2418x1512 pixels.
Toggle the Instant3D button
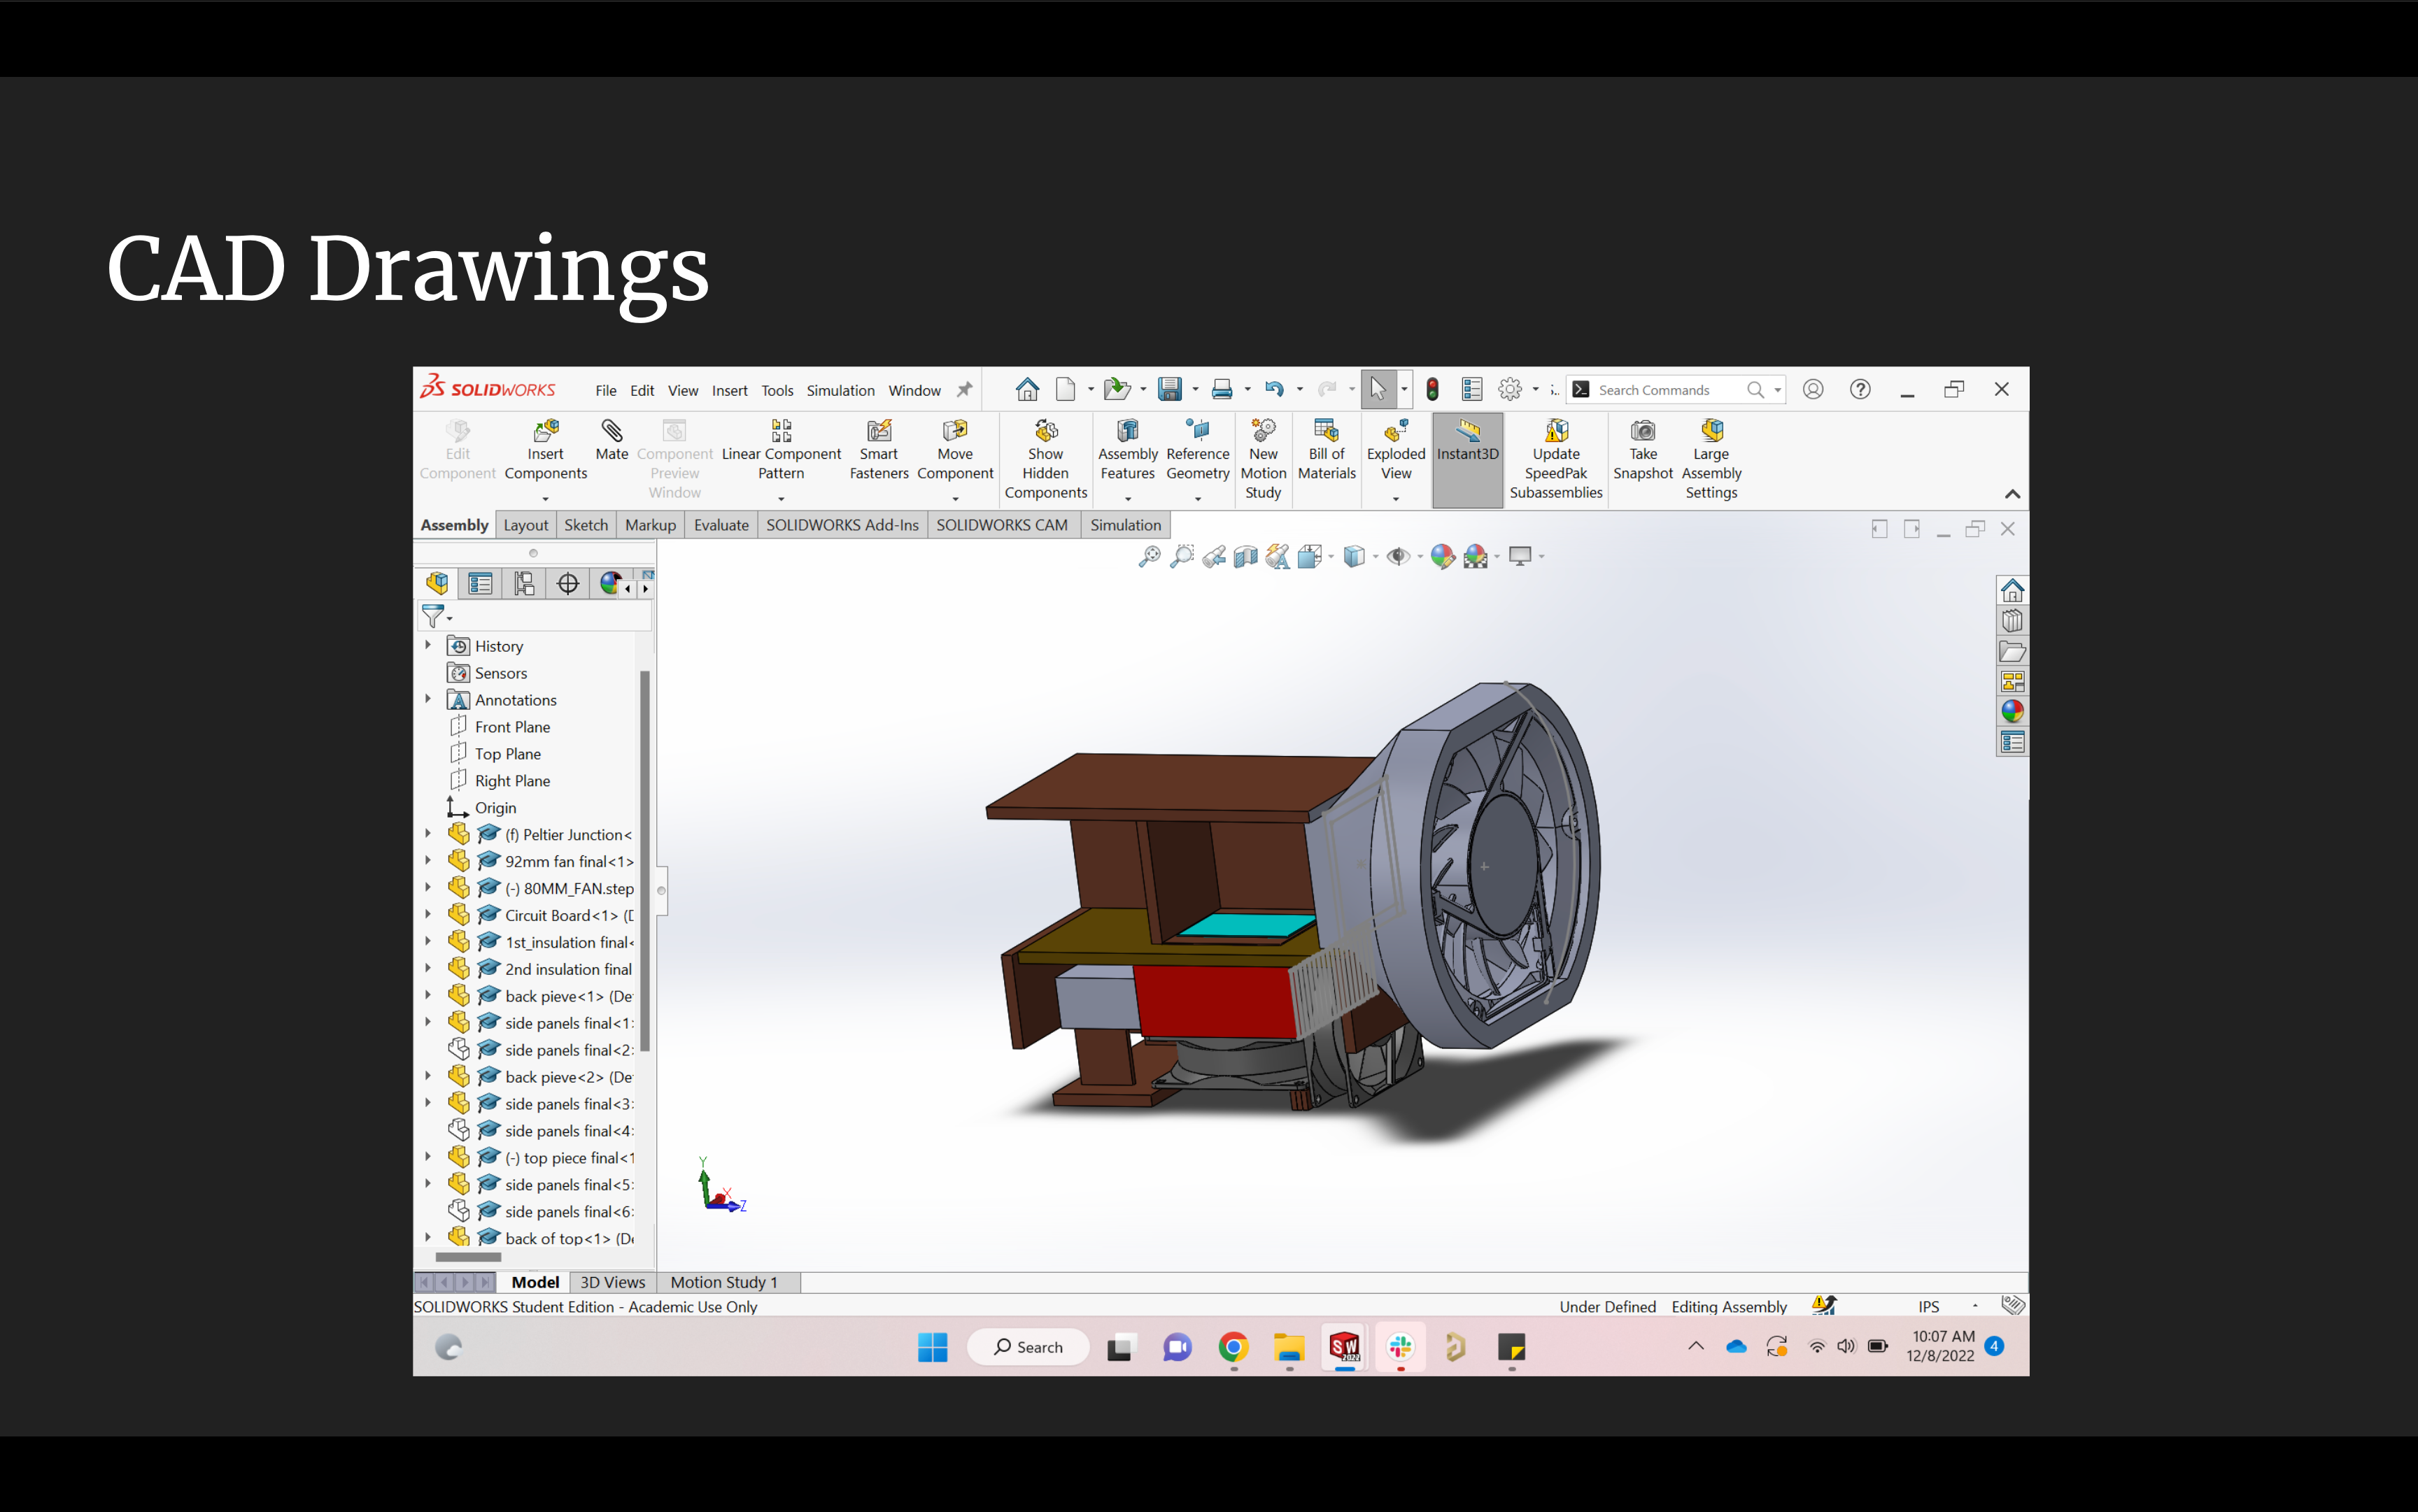[x=1466, y=441]
